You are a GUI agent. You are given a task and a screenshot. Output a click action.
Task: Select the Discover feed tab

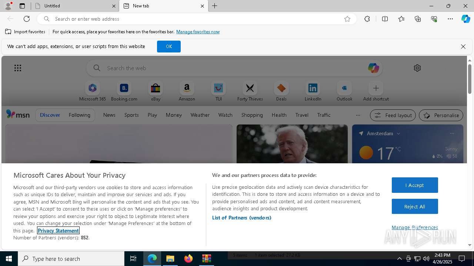click(50, 115)
